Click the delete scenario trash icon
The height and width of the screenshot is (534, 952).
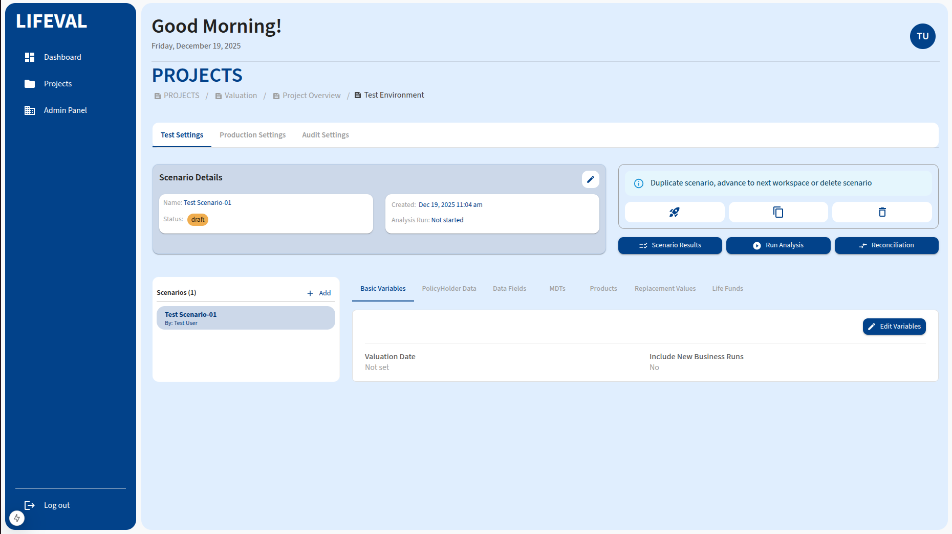pyautogui.click(x=882, y=212)
